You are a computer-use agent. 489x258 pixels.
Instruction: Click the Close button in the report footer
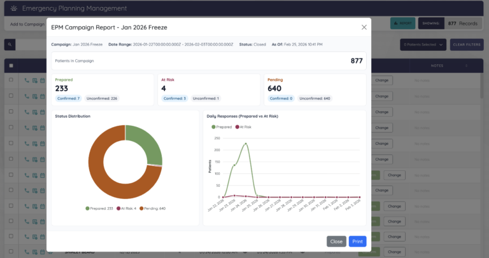pyautogui.click(x=336, y=241)
